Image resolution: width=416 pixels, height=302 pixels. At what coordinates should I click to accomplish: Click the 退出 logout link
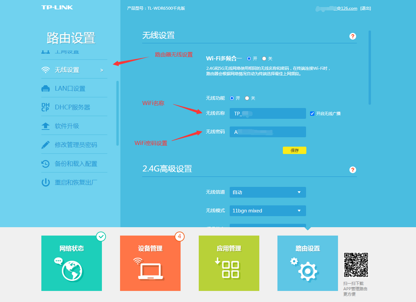coord(365,8)
